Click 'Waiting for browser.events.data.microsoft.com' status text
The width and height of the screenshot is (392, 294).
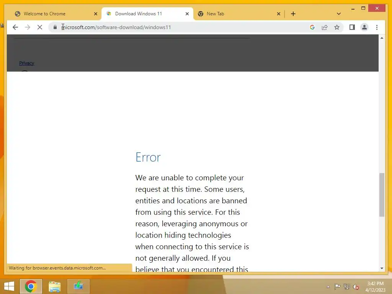pyautogui.click(x=57, y=268)
